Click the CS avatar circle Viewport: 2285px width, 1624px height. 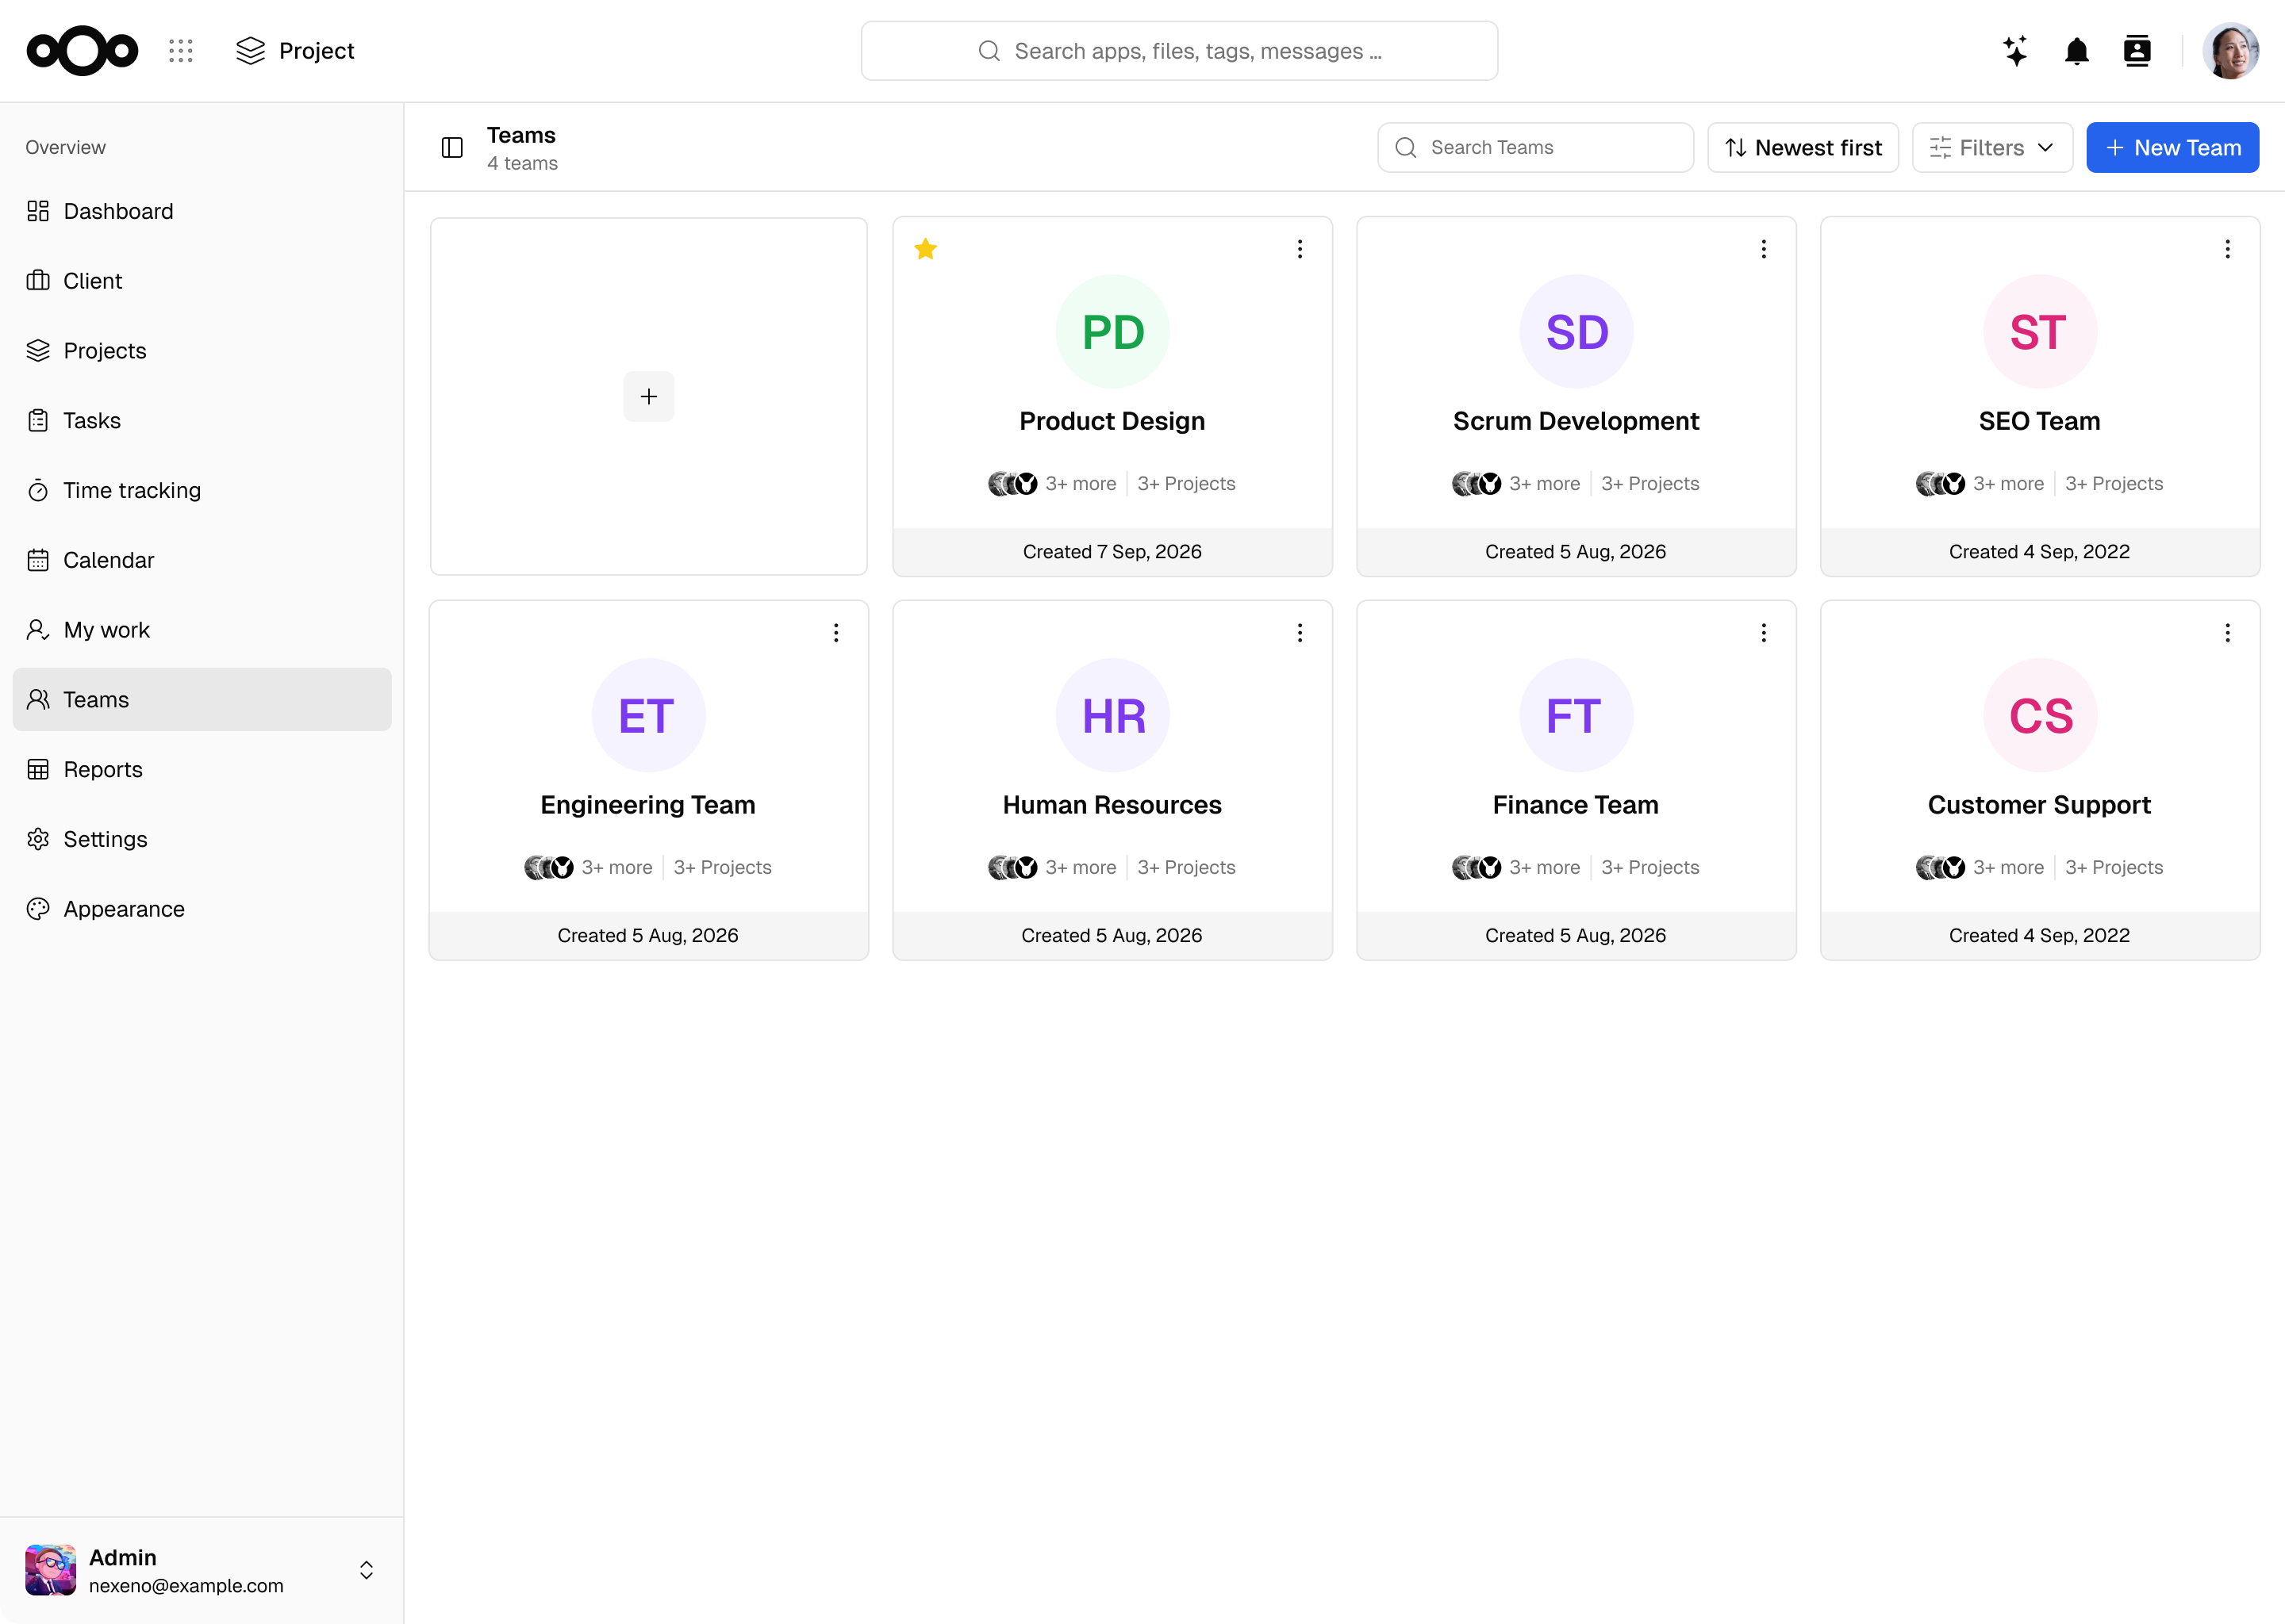coord(2040,716)
